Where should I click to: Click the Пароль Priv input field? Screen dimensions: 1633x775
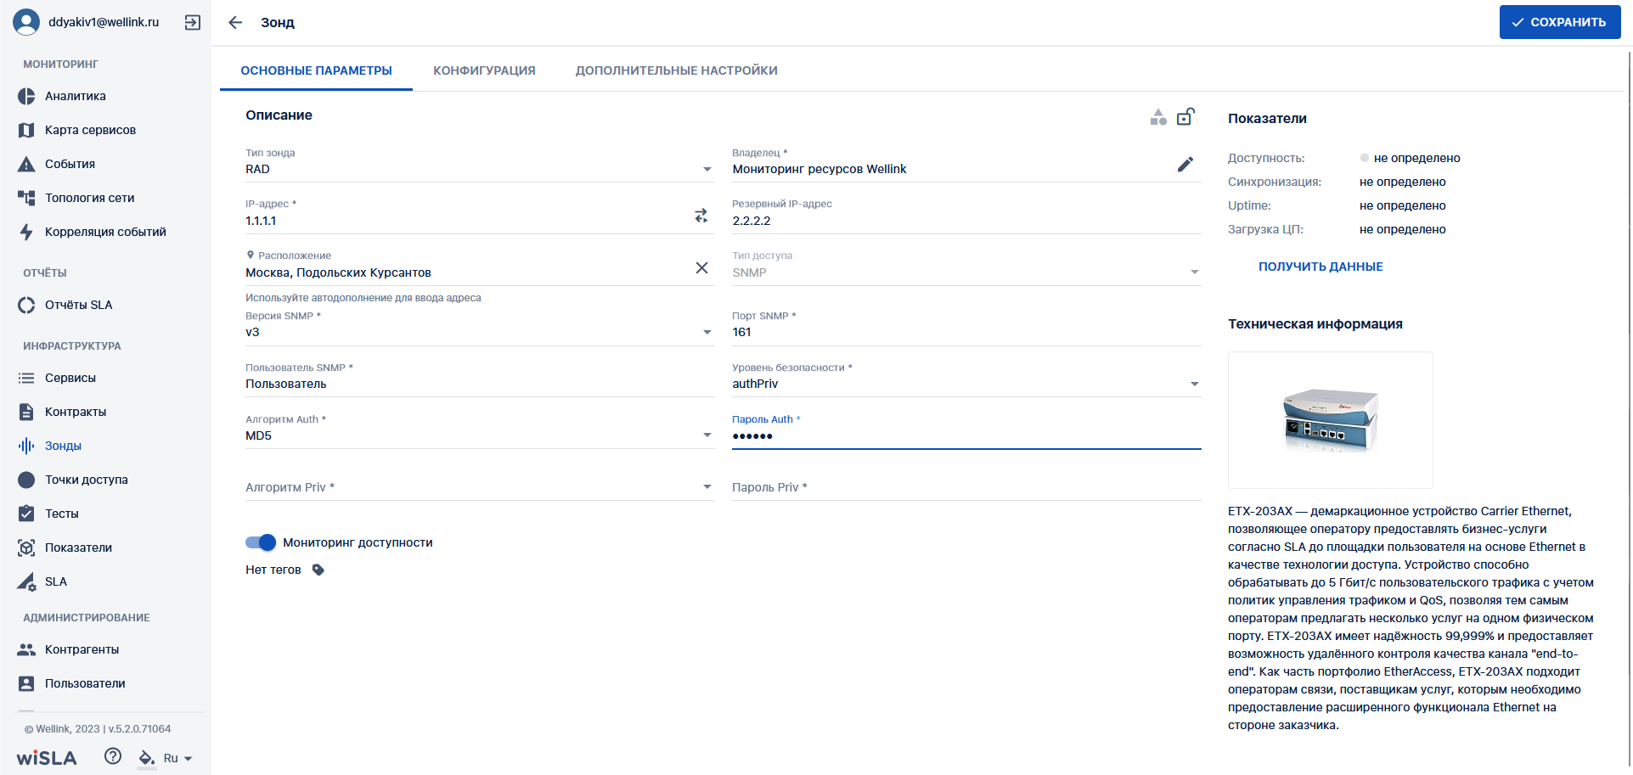966,487
